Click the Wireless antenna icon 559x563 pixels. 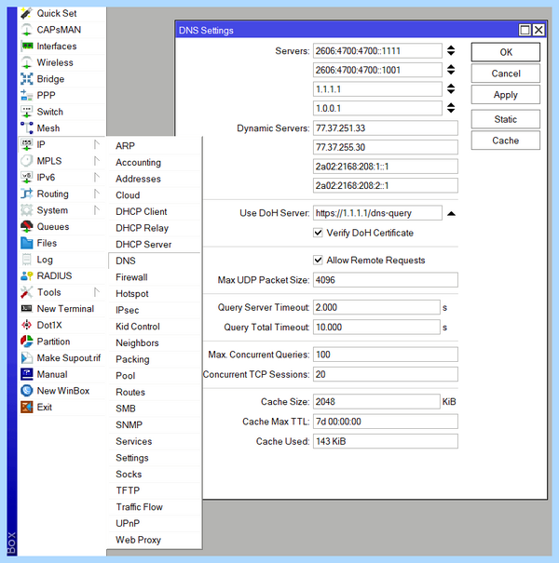[x=26, y=62]
